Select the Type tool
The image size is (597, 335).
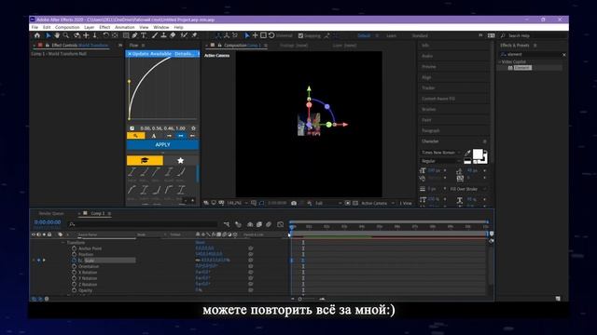coord(144,35)
